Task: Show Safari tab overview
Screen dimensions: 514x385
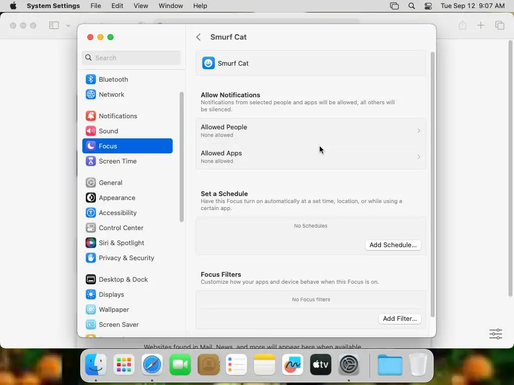Action: pos(499,25)
